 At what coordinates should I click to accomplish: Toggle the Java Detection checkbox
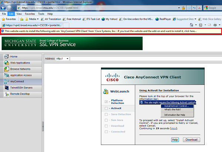pos(106,115)
